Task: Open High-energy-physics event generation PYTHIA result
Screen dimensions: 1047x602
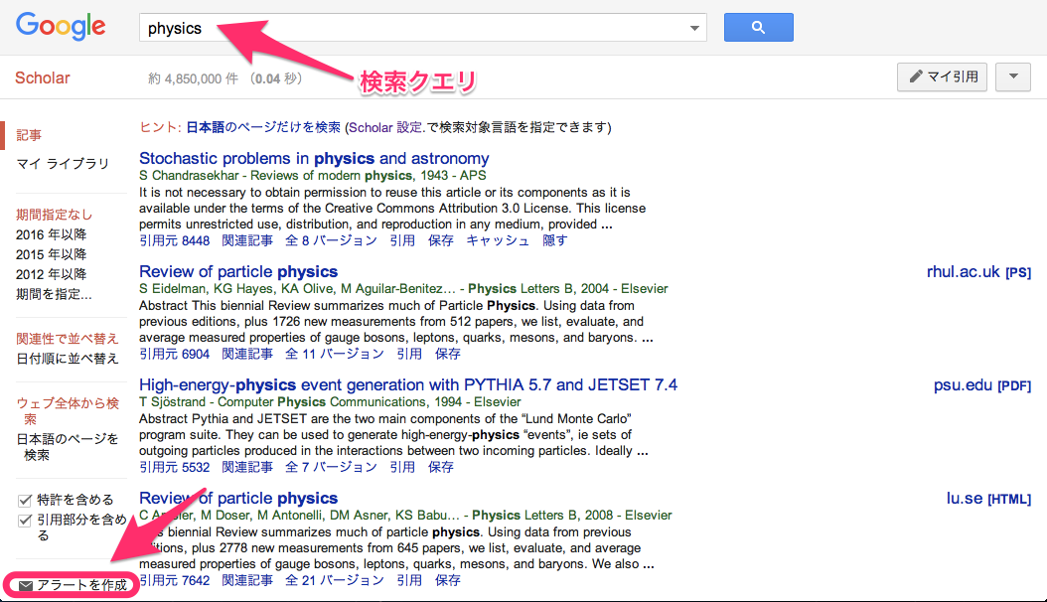Action: click(408, 385)
